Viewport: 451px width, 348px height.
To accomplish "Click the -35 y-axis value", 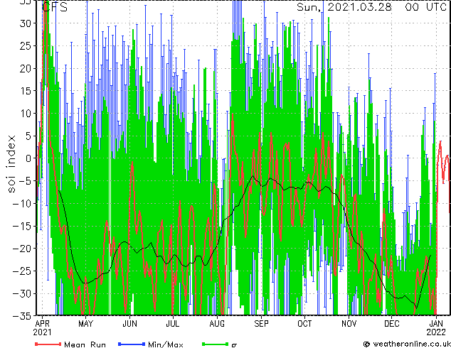I will (22, 316).
